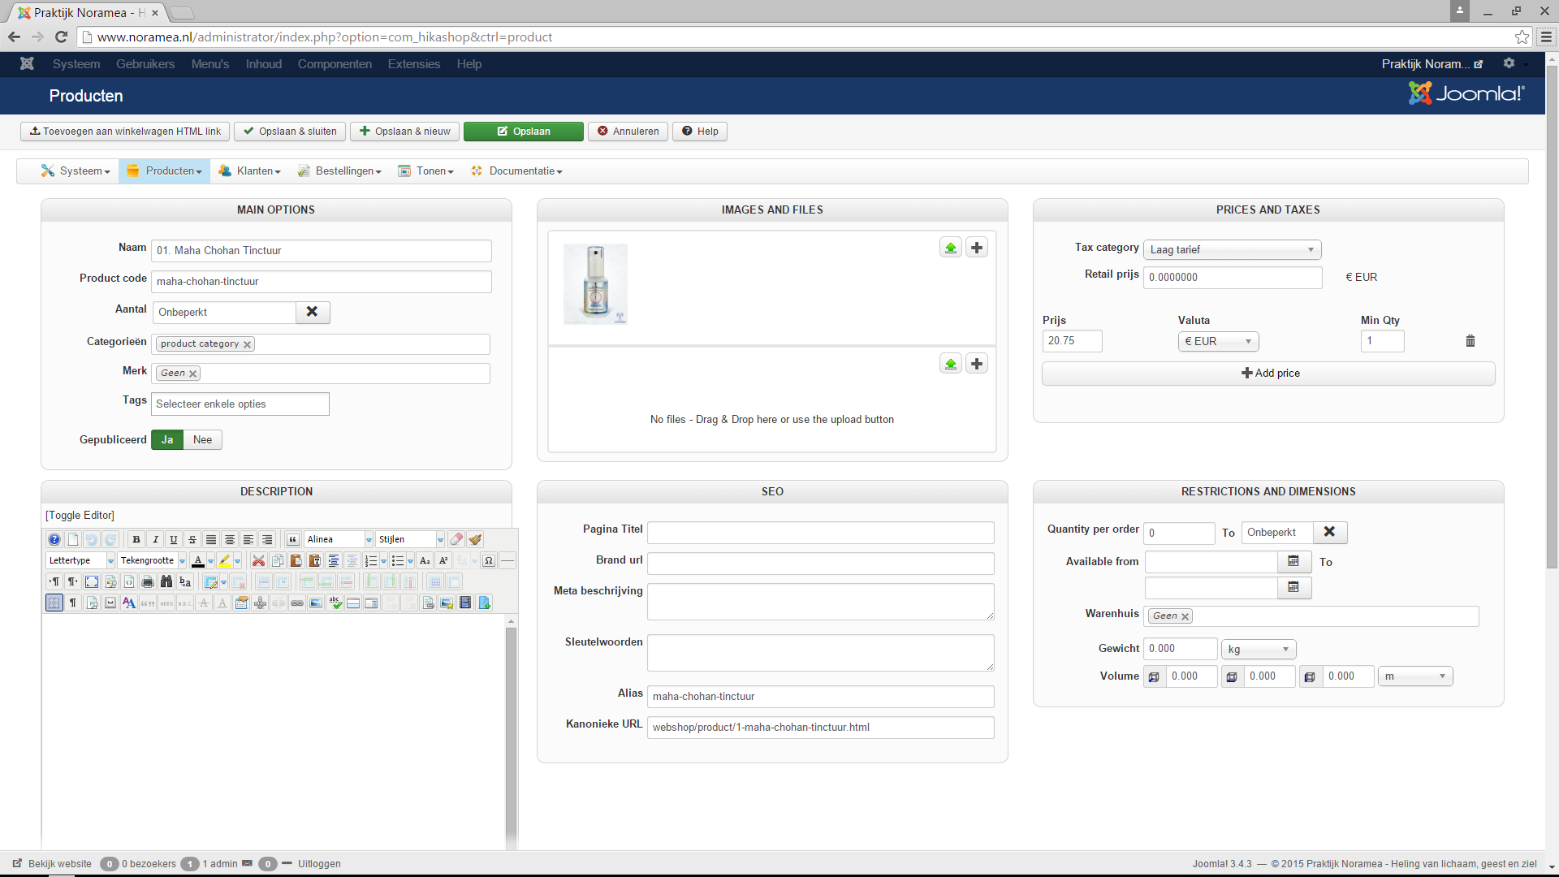This screenshot has height=877, width=1559.
Task: Click Opslaan & sluiten button
Action: click(290, 132)
